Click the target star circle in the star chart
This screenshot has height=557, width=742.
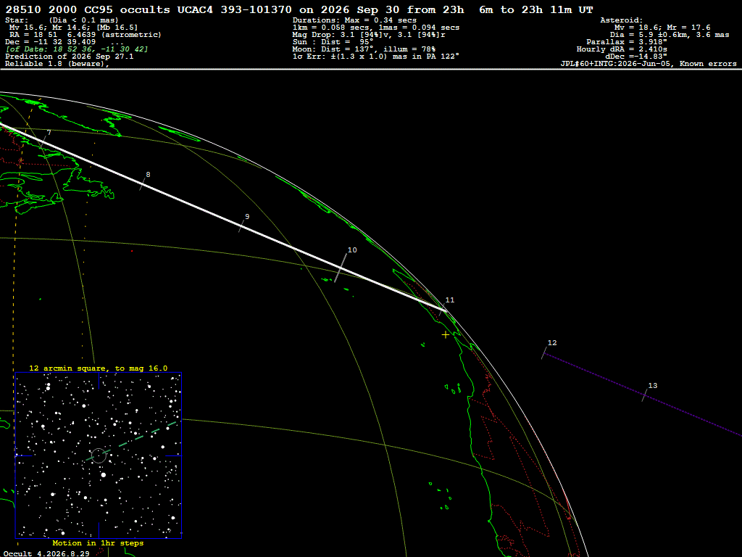pyautogui.click(x=99, y=455)
